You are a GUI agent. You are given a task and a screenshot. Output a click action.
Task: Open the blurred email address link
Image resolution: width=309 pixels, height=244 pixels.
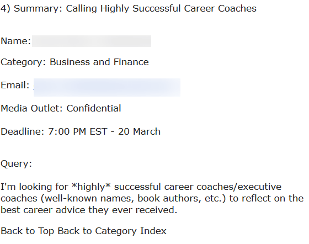coord(107,87)
